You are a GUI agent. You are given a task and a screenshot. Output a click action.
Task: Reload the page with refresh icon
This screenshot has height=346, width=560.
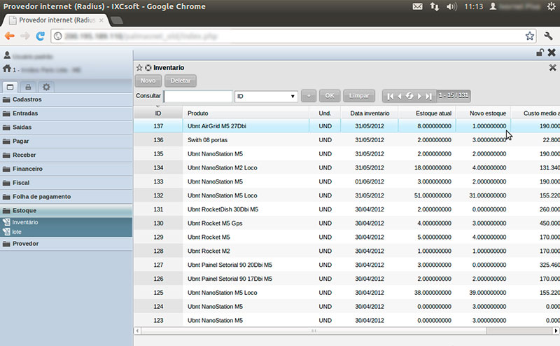click(40, 36)
